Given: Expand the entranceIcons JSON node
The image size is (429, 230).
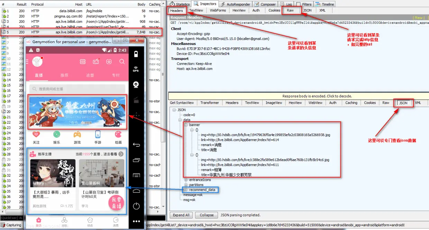Looking at the screenshot, I should 186,180.
